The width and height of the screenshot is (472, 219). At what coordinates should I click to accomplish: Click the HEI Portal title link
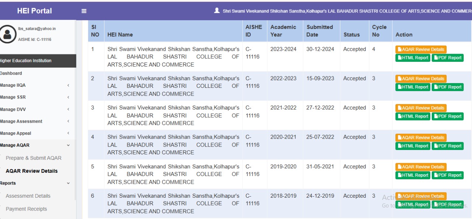click(x=34, y=11)
